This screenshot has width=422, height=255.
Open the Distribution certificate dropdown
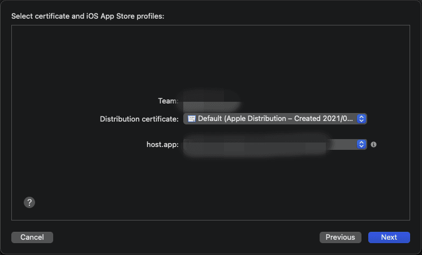click(x=275, y=119)
